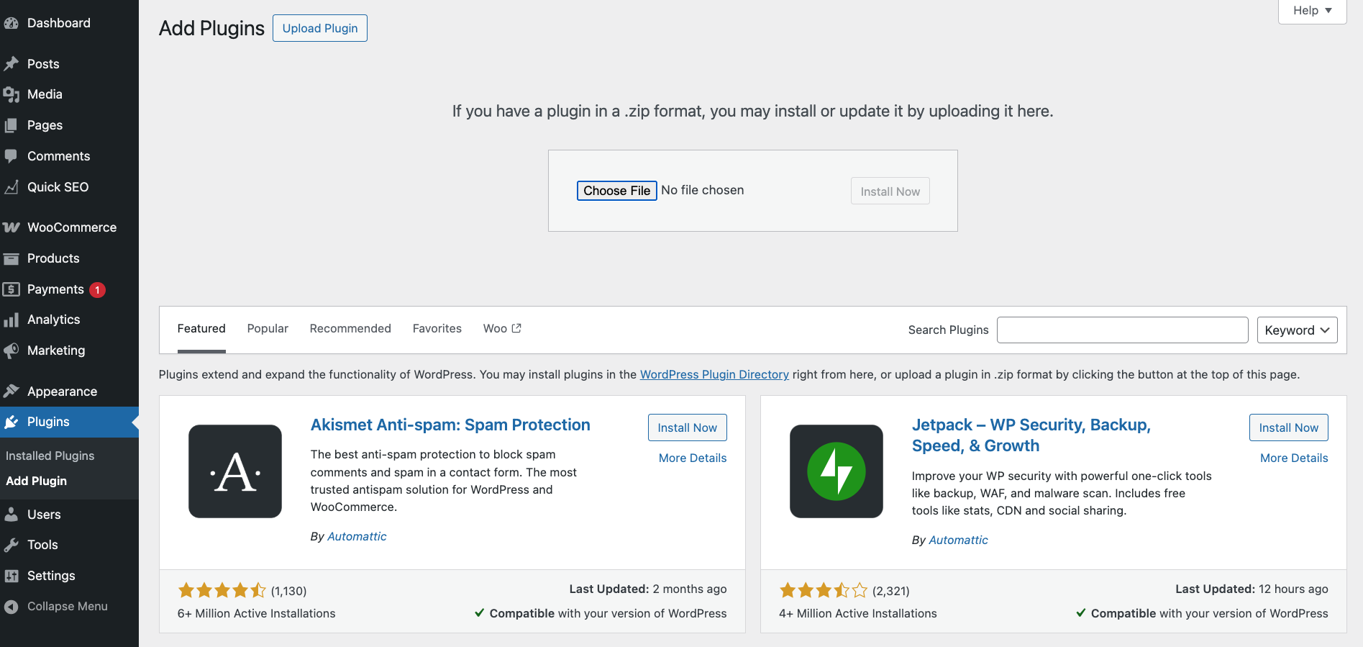Click the Upload Plugin button
This screenshot has width=1363, height=647.
[320, 28]
